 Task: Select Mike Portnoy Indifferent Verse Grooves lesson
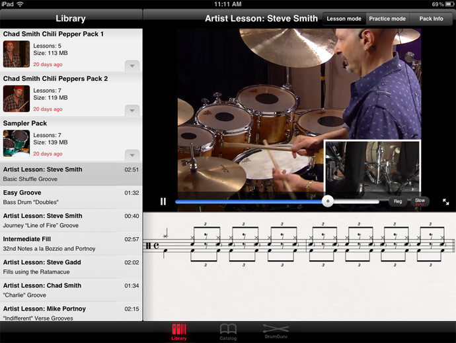pyautogui.click(x=71, y=312)
